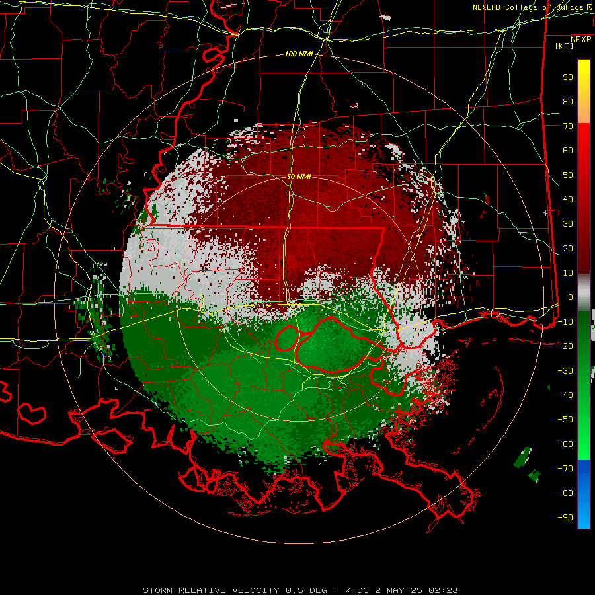Image resolution: width=595 pixels, height=595 pixels.
Task: Click the 0 value on velocity scale
Action: point(571,297)
